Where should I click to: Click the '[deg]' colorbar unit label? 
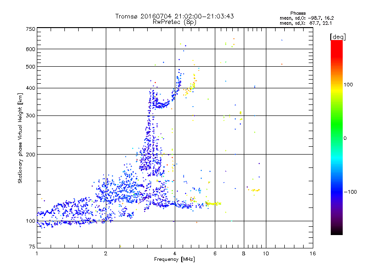pos(338,37)
